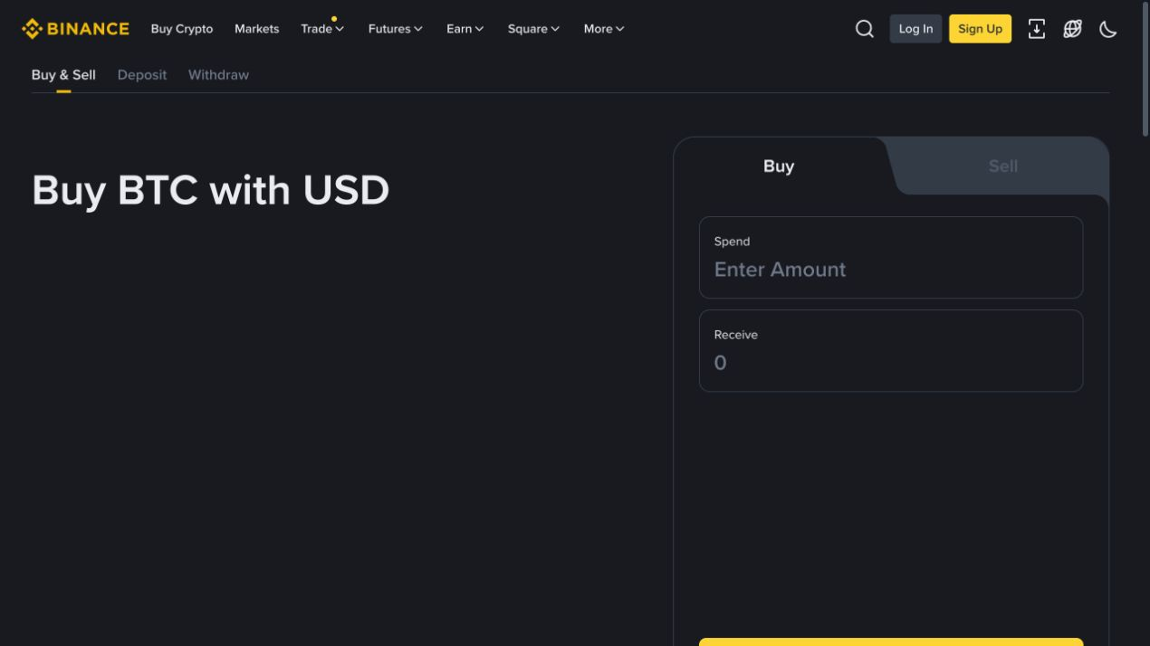Click the yellow Sign Up button
1150x646 pixels.
pyautogui.click(x=980, y=29)
